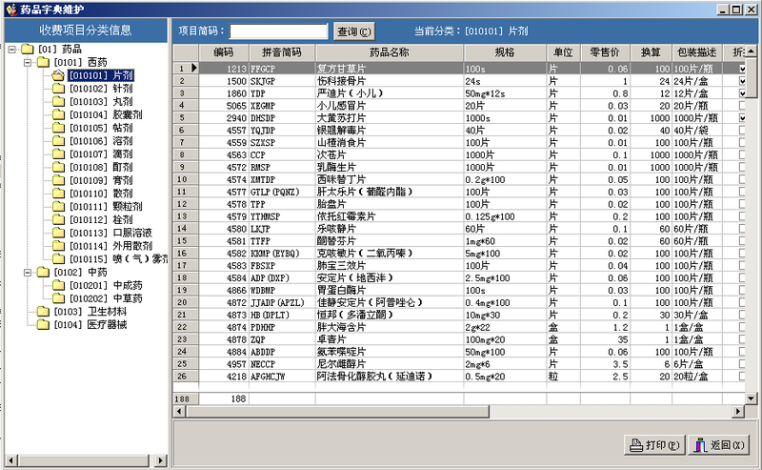The height and width of the screenshot is (470, 762).
Task: Click the folder icon of [010110] 散剂
Action: [x=58, y=194]
